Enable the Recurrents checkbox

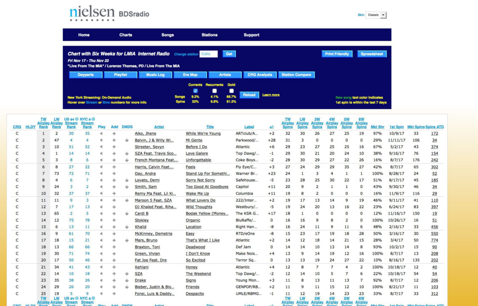click(x=215, y=91)
